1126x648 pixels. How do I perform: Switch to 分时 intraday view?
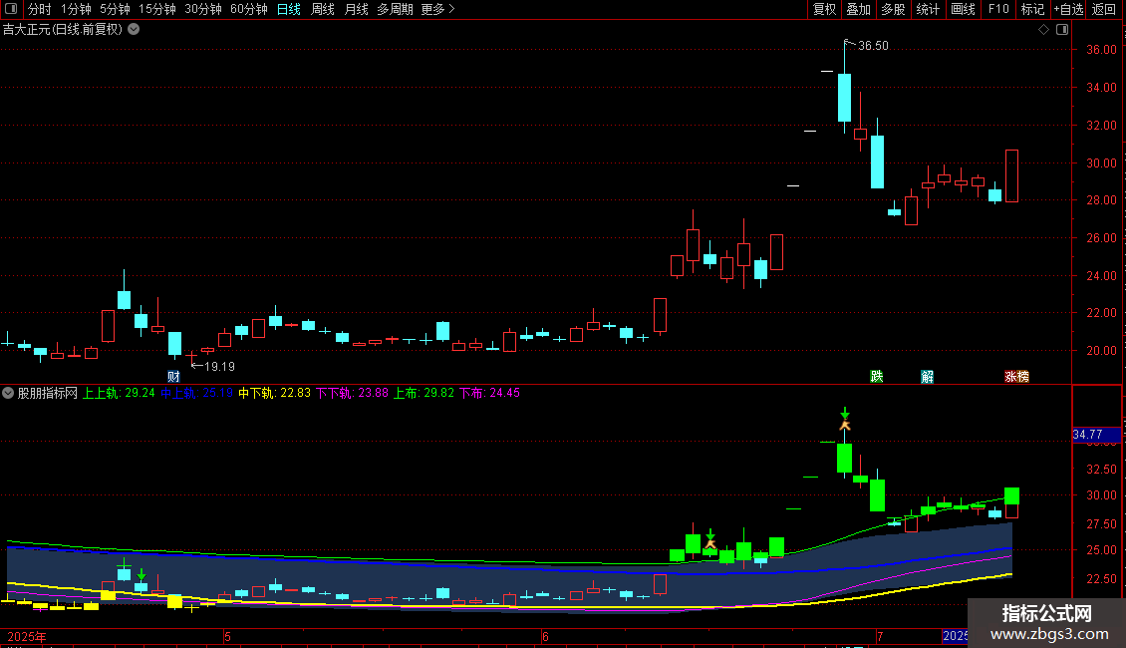point(40,9)
